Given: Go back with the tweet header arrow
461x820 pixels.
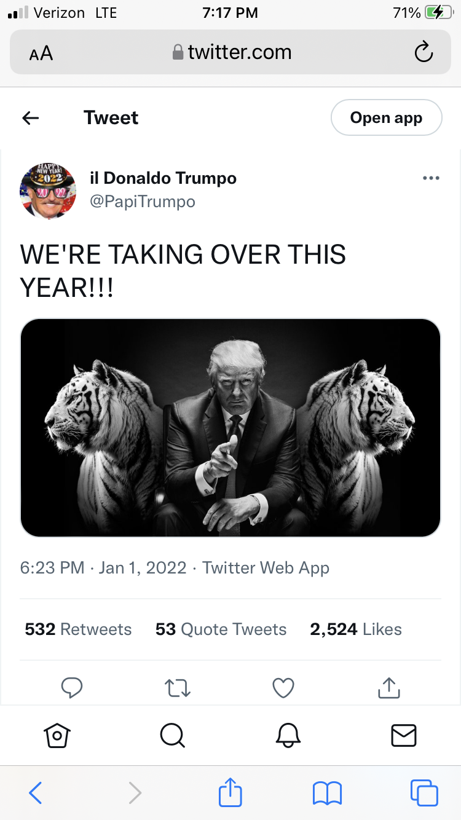Looking at the screenshot, I should point(31,117).
